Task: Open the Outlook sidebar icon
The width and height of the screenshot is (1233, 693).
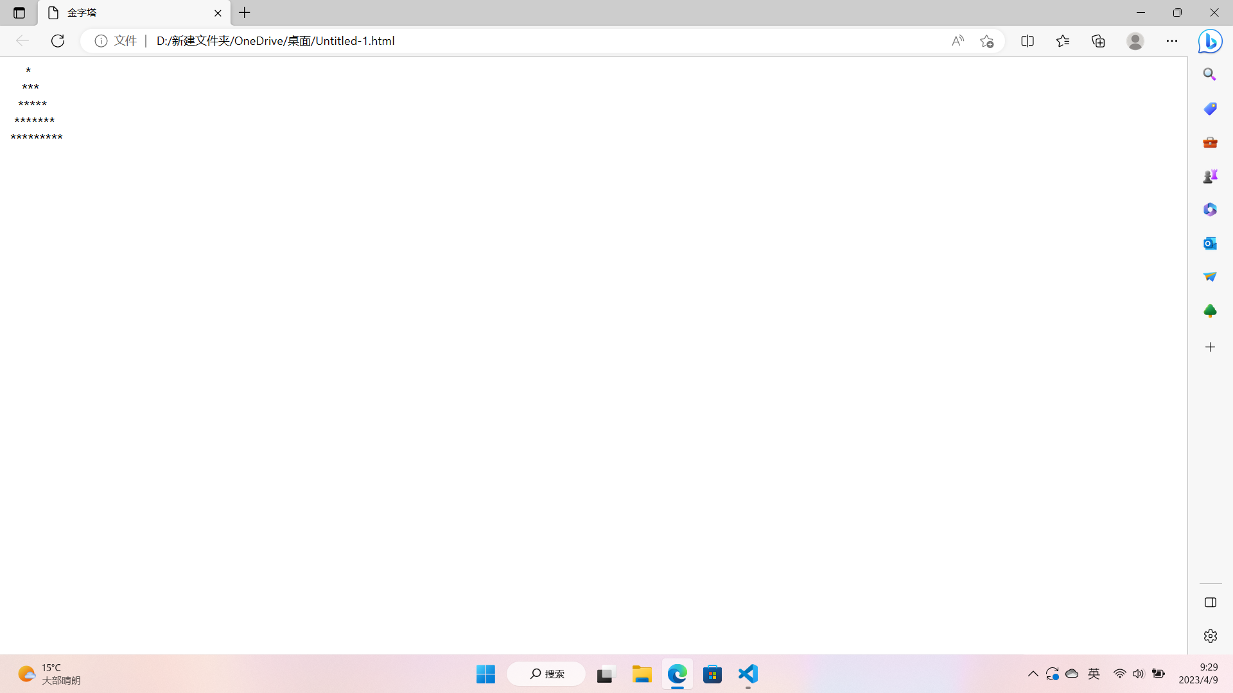Action: pyautogui.click(x=1210, y=243)
